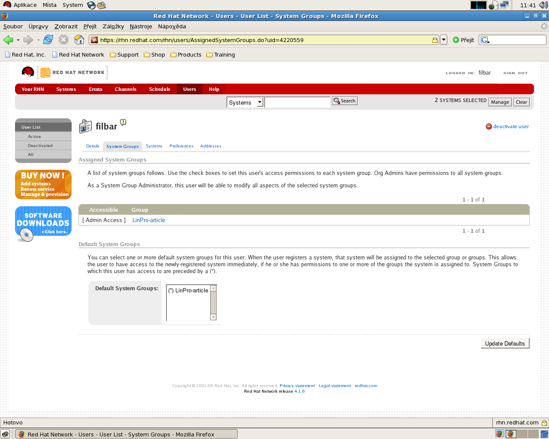Click the padlock icon in the URL bar
Image resolution: width=549 pixels, height=439 pixels.
tap(434, 40)
